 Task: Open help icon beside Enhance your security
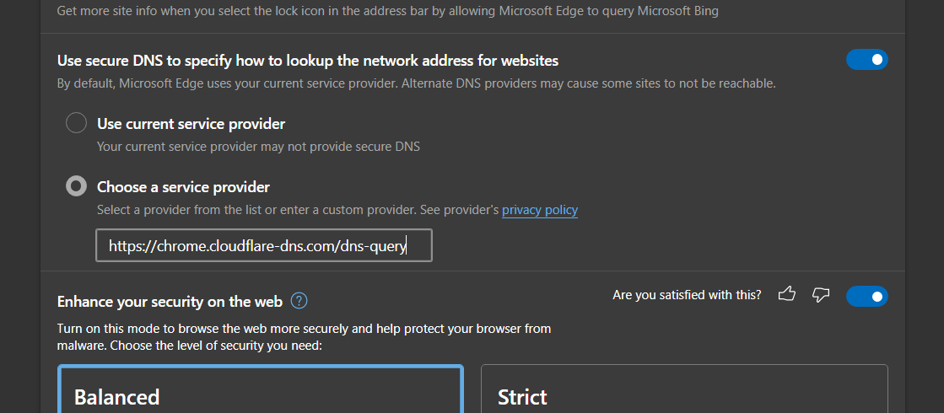tap(299, 301)
